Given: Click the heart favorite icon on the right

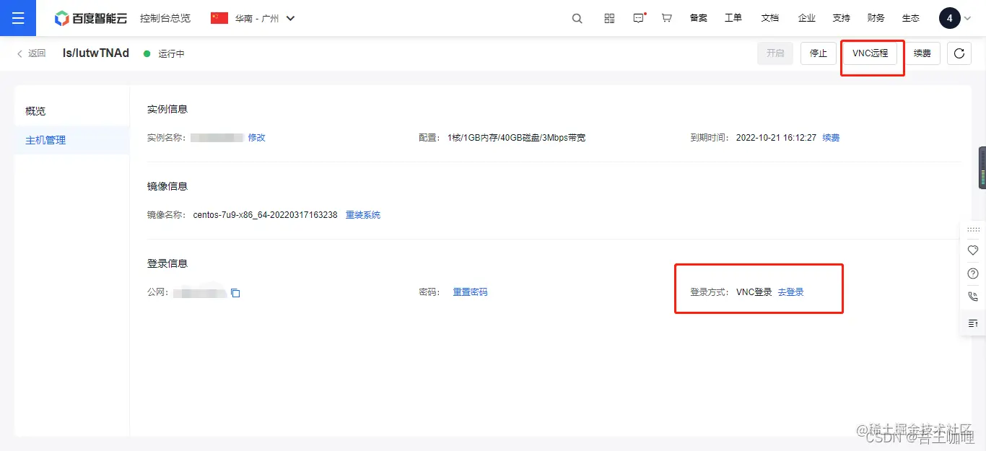Looking at the screenshot, I should pos(972,250).
